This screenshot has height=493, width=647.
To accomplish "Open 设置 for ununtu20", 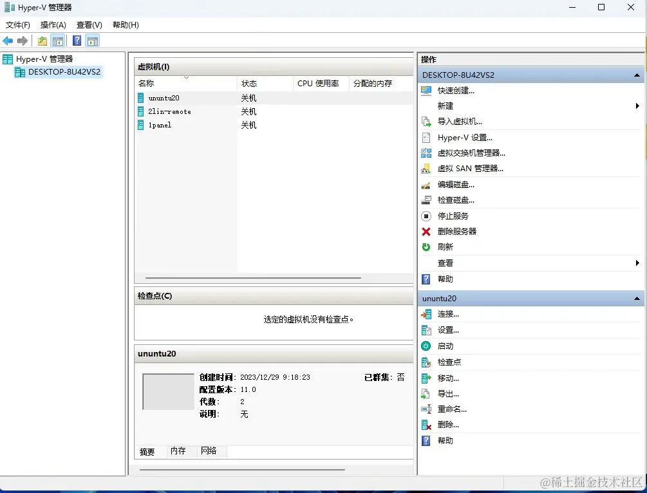I will click(x=448, y=330).
